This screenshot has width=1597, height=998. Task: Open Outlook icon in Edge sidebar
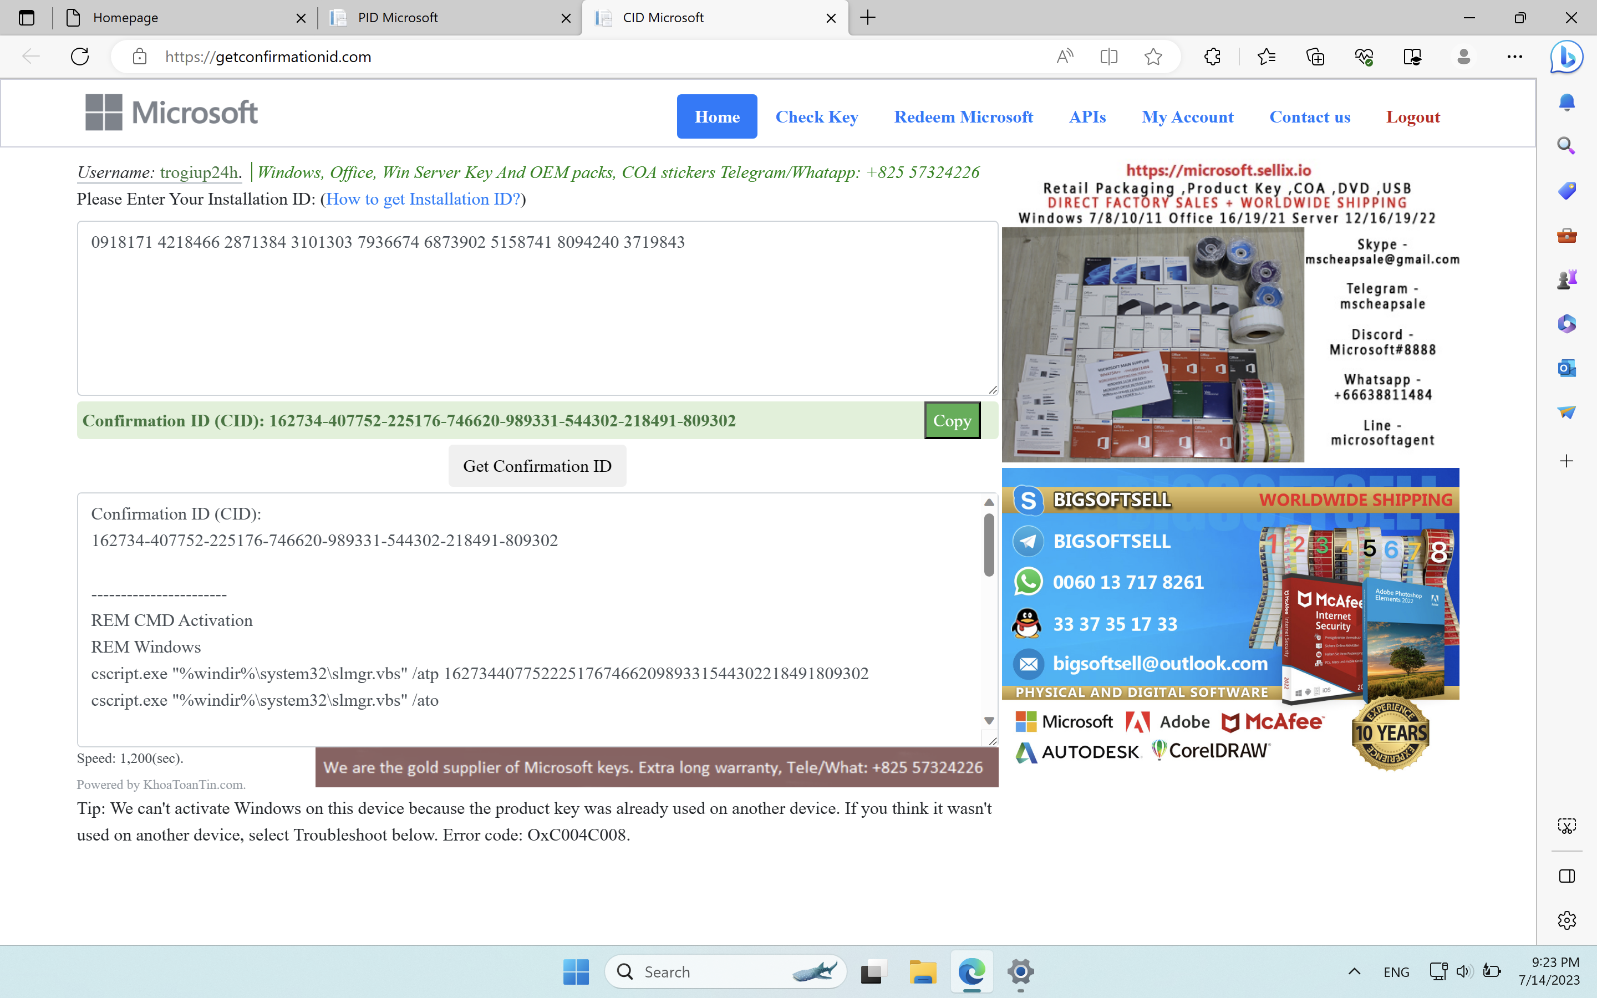click(1566, 368)
